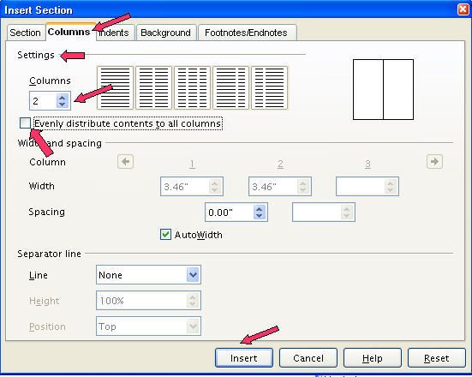
Task: Click the two-column page preview
Action: point(383,89)
